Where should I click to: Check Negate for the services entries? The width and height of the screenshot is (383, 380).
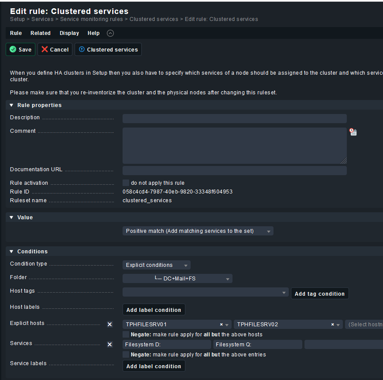pyautogui.click(x=126, y=354)
